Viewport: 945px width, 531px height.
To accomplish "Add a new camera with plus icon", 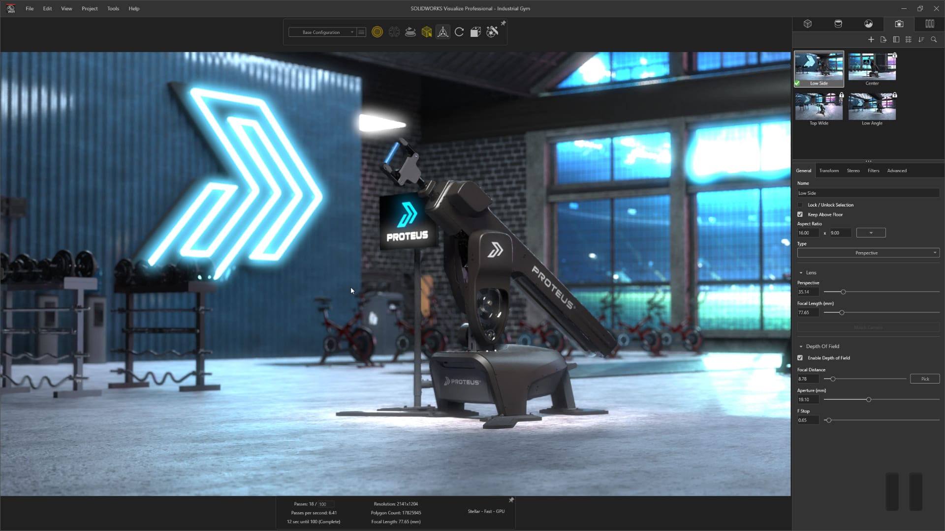I will (871, 39).
